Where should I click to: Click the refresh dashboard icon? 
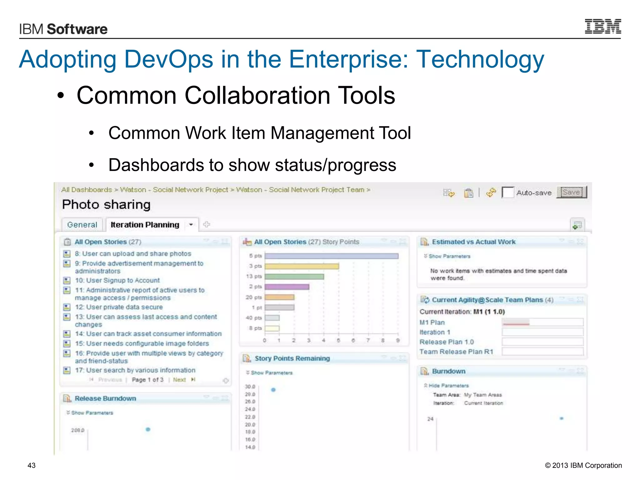point(491,193)
